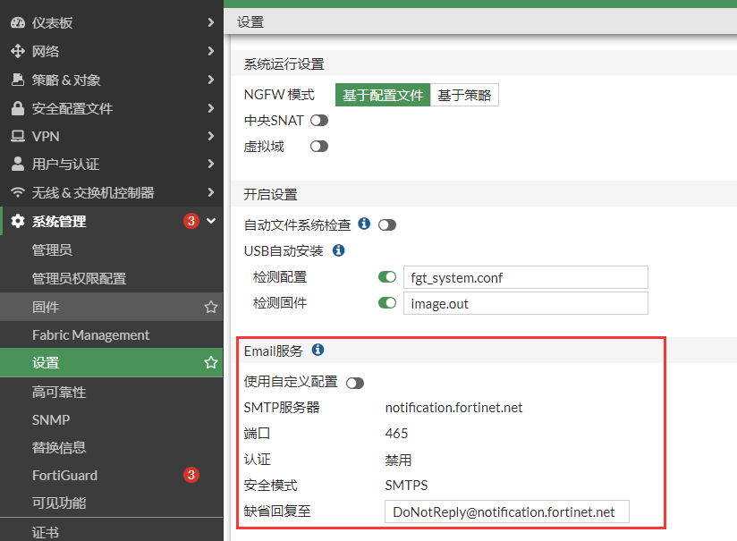Viewport: 737px width, 541px height.
Task: Select the 基于配置文件 NGFW mode
Action: click(383, 95)
